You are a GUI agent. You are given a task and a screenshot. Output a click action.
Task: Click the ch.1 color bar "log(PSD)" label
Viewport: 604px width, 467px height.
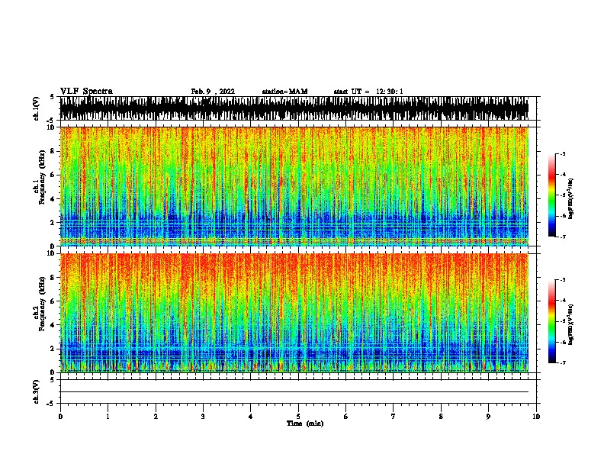[x=570, y=199]
